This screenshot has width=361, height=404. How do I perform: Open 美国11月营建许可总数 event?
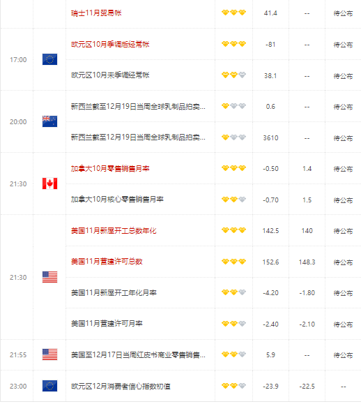tap(107, 262)
